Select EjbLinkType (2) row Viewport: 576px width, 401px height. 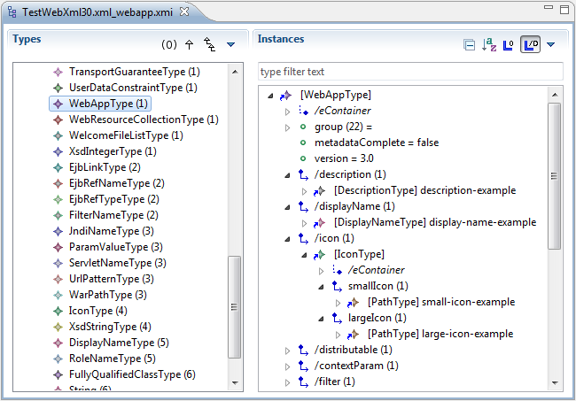coord(105,167)
